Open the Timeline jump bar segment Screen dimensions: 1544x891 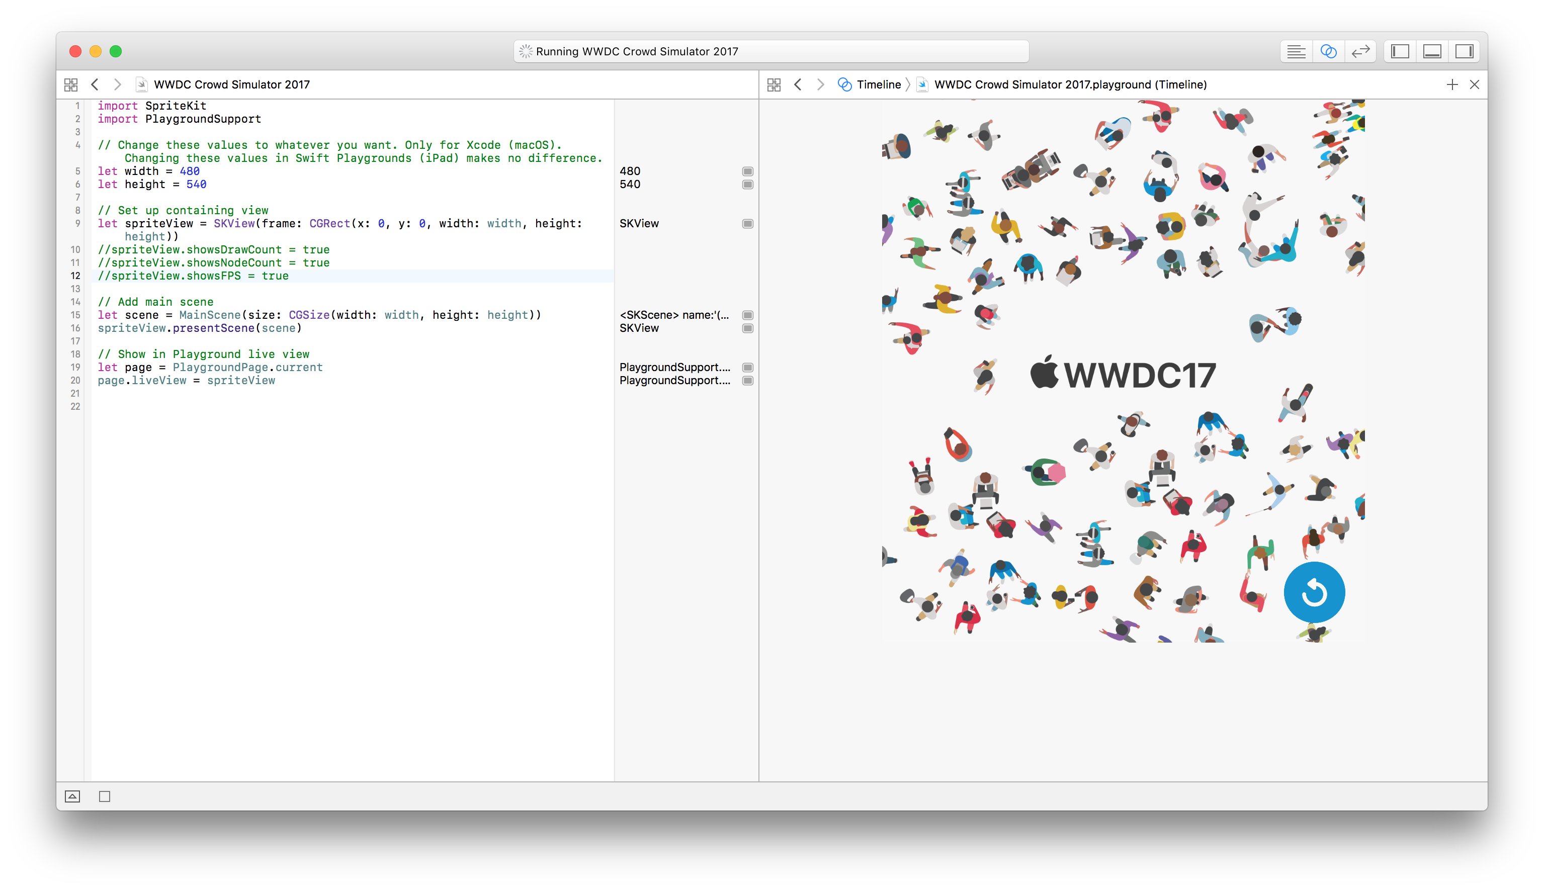[x=878, y=84]
